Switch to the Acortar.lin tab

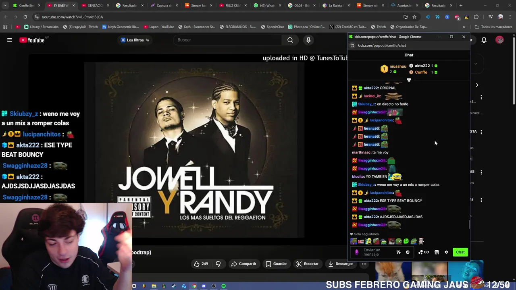[404, 6]
